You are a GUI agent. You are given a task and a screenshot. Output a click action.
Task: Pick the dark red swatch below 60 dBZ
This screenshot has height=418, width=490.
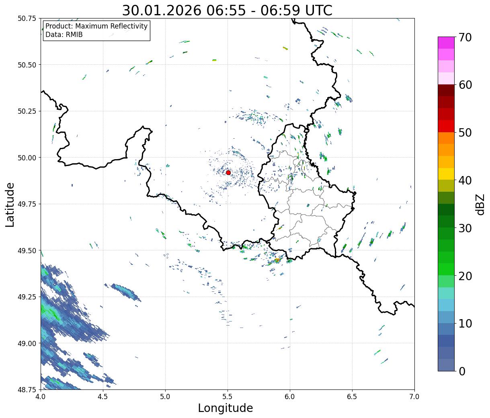pos(446,90)
